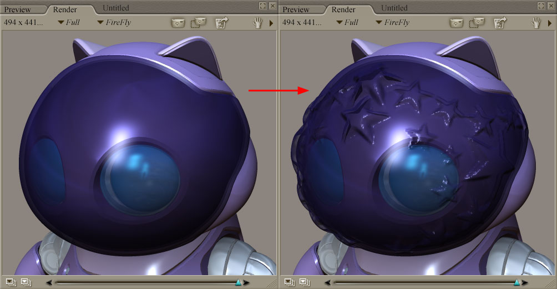The image size is (557, 289).
Task: Click cyan compare slider thumb in smooth-helmet panel
Action: tap(238, 282)
